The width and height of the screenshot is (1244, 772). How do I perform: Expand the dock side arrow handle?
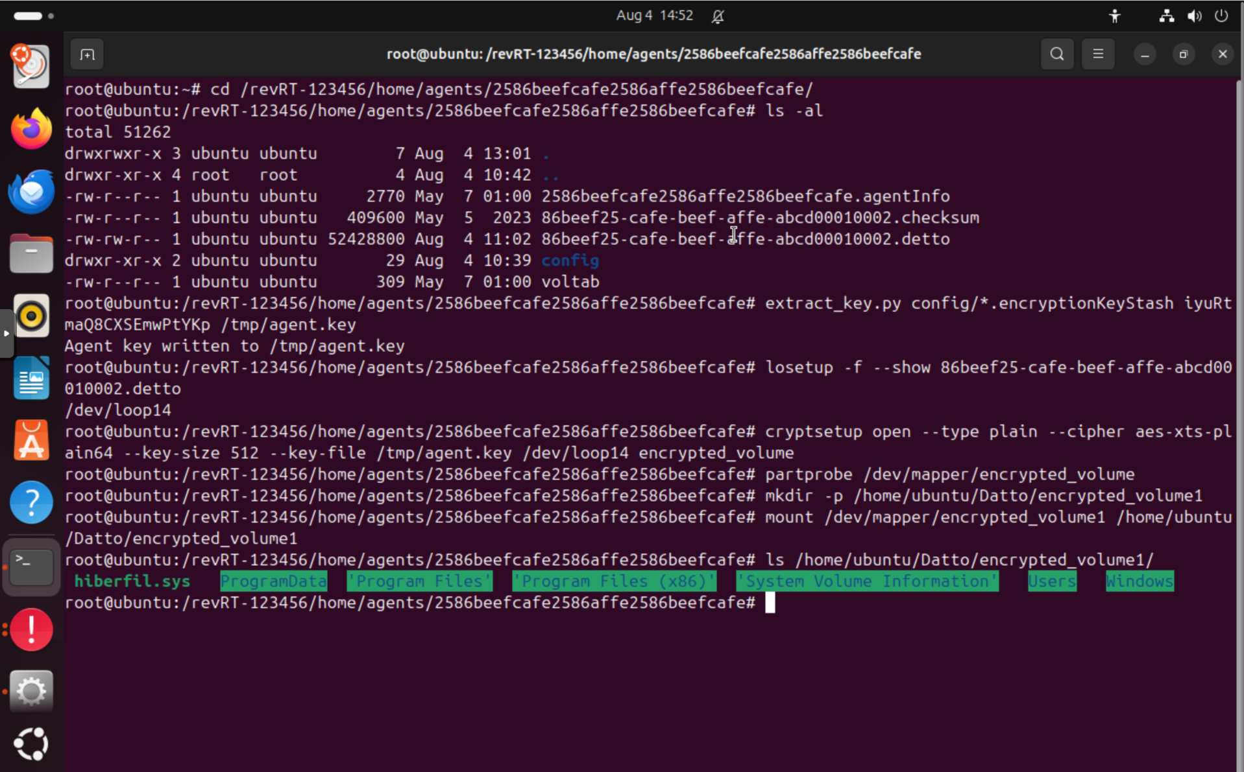pos(6,333)
